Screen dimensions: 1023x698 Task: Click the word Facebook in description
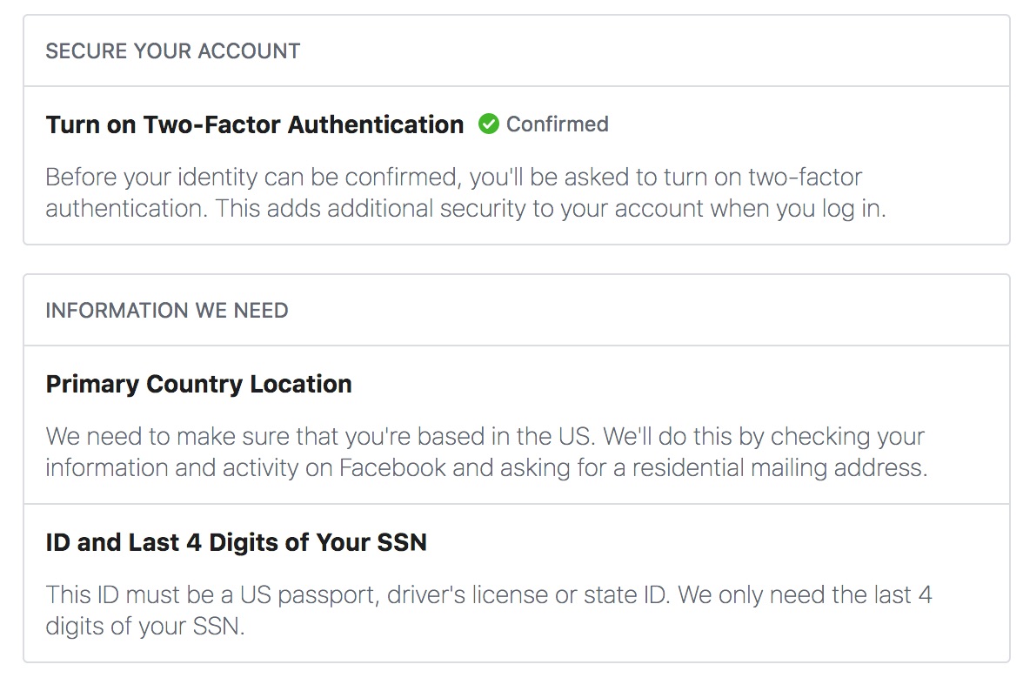point(392,467)
